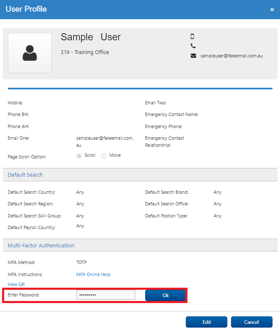Click the telephone handset icon
Viewport: 280px width, 333px height.
[193, 46]
